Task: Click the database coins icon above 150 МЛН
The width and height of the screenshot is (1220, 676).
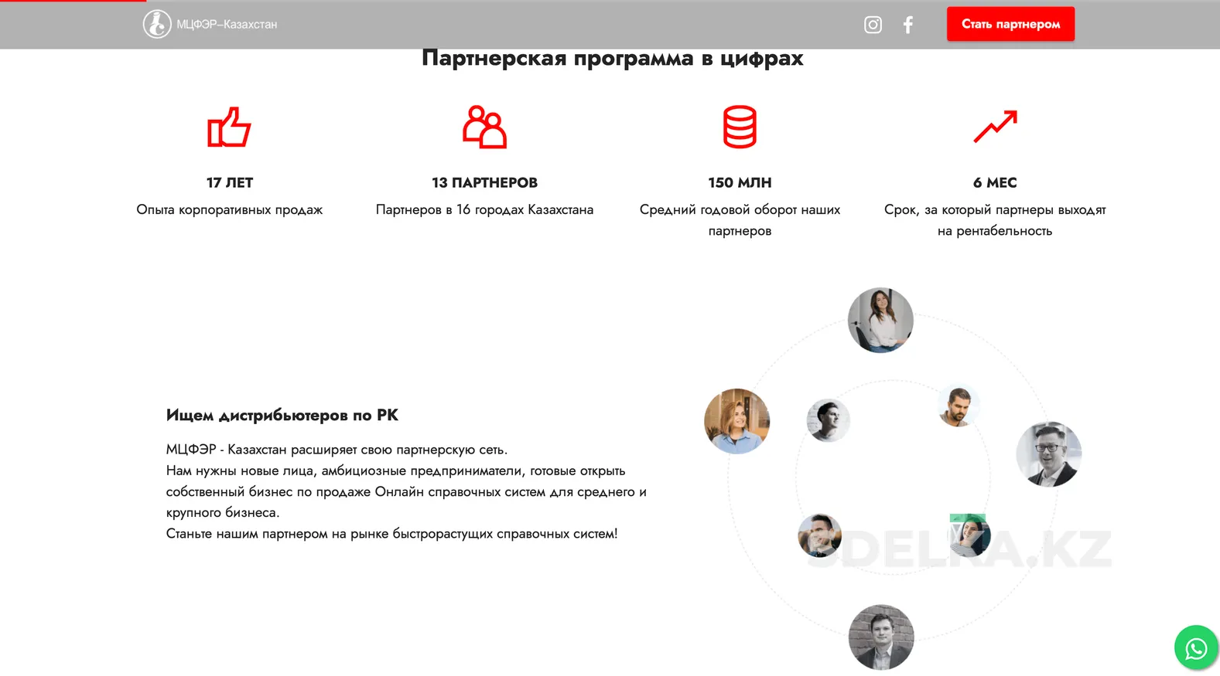Action: [740, 127]
